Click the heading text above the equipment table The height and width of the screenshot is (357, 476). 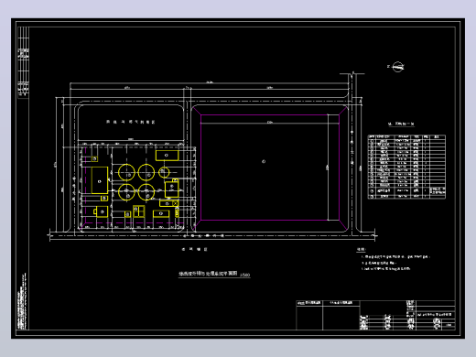point(401,124)
